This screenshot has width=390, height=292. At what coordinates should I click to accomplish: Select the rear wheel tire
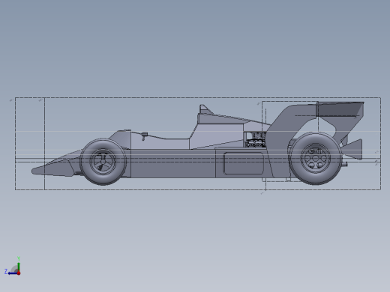315,159
